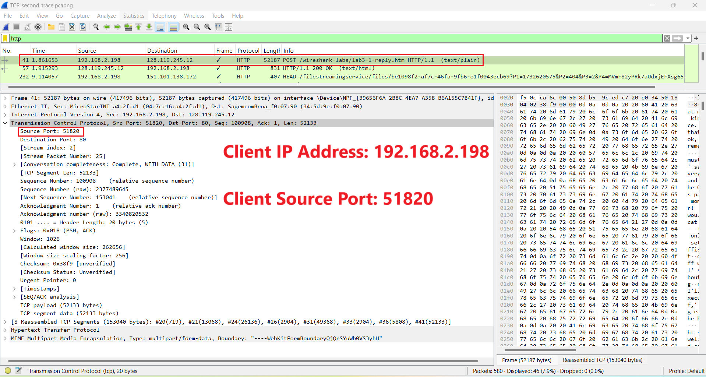This screenshot has width=706, height=377.
Task: Open the Statistics menu
Action: tap(134, 16)
